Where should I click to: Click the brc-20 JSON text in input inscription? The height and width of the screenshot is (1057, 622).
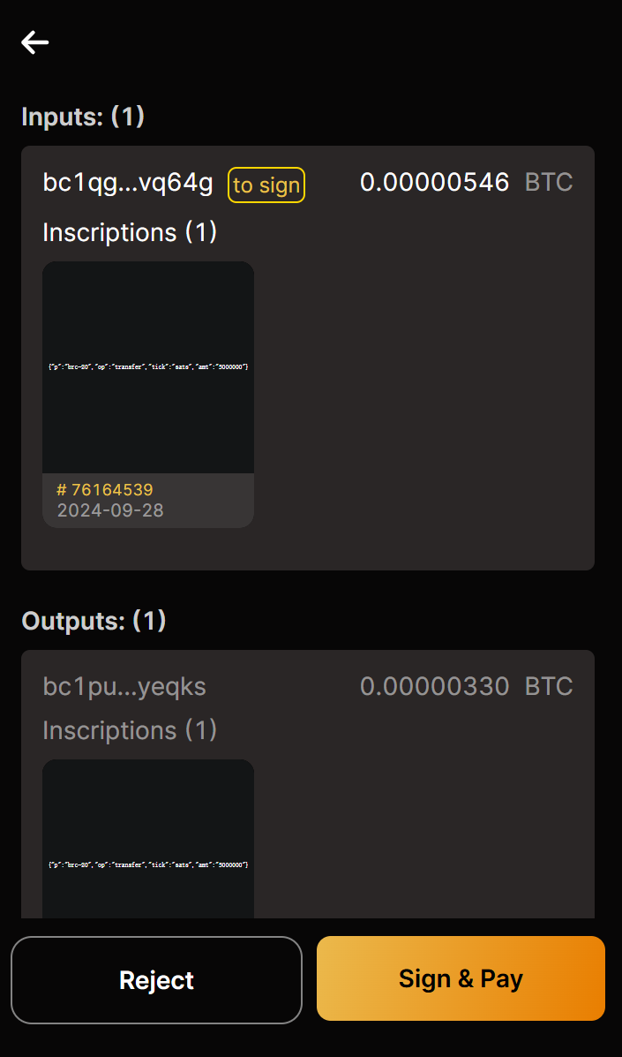(x=148, y=366)
